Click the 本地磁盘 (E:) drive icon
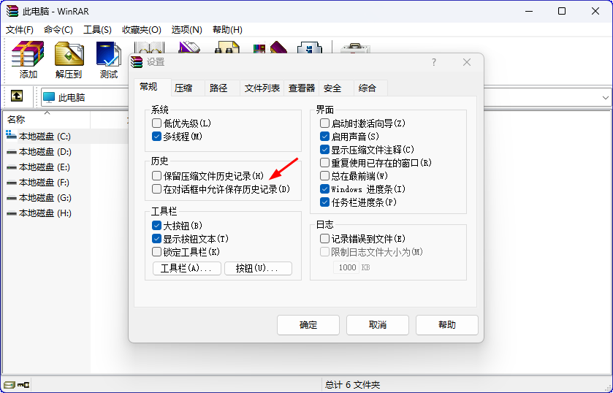This screenshot has height=393, width=613. [x=12, y=167]
